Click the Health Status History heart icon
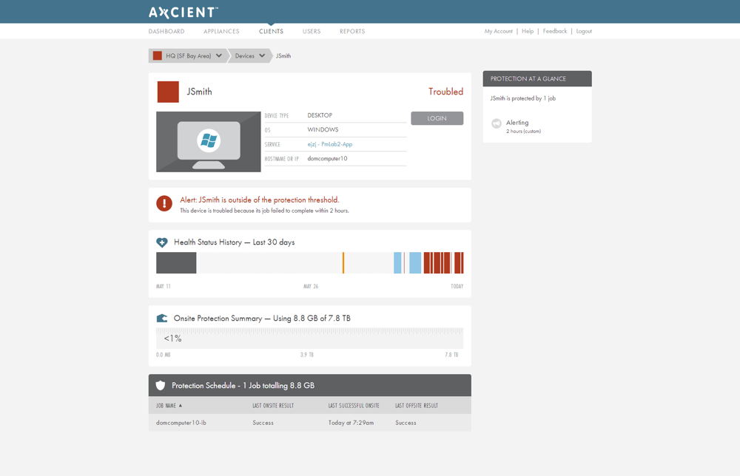Screen dimensions: 740x476 [162, 242]
